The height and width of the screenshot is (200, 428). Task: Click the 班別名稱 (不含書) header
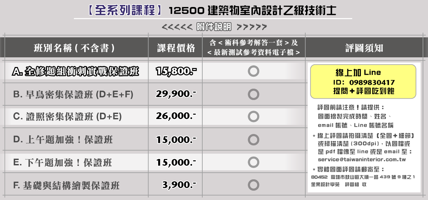(75, 48)
